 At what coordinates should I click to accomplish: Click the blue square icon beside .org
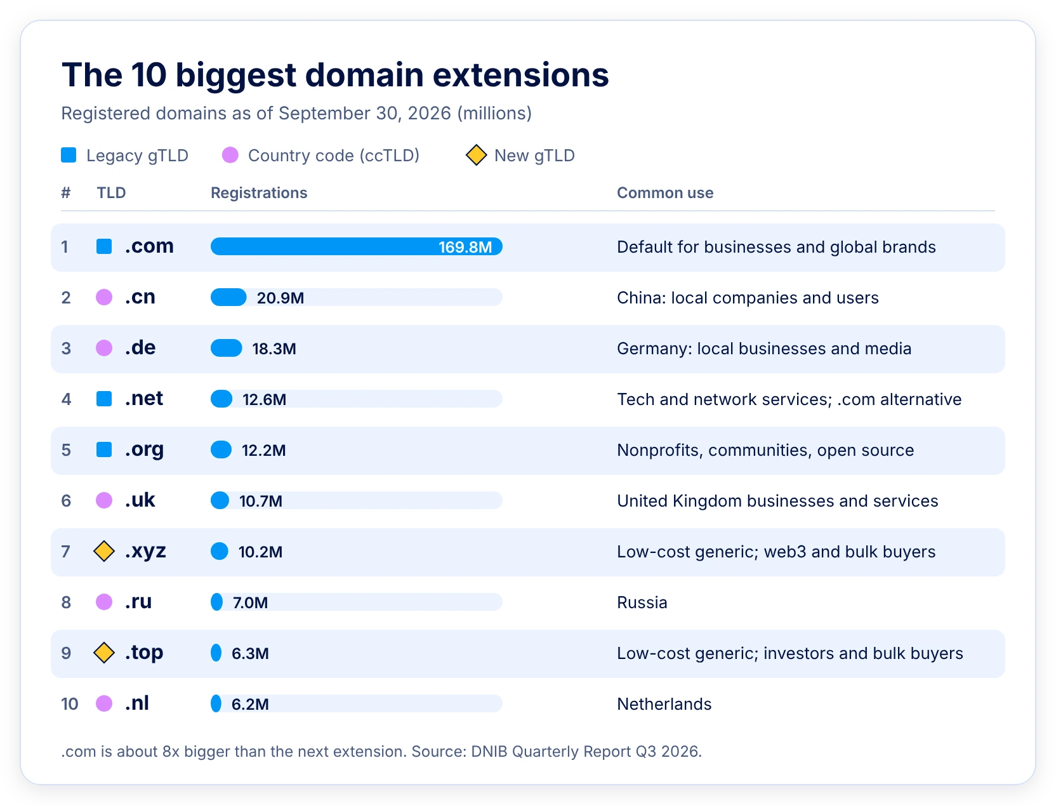(x=104, y=449)
